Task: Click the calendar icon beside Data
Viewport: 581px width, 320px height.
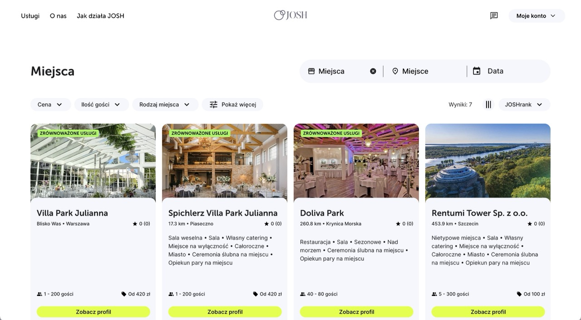Action: [x=477, y=71]
